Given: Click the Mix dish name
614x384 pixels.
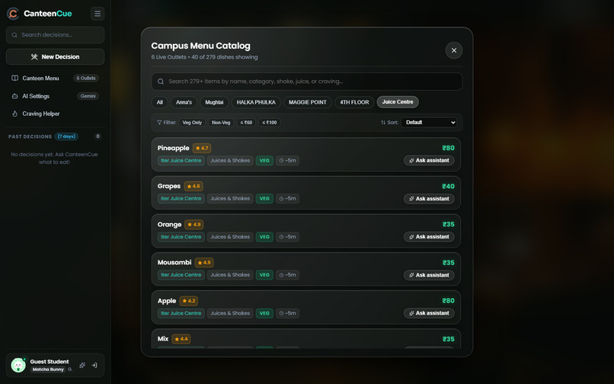Looking at the screenshot, I should click(163, 339).
